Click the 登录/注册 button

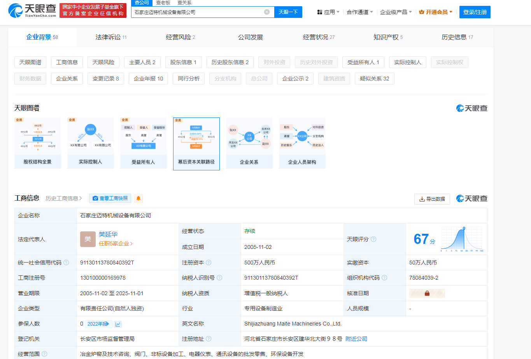tap(475, 12)
